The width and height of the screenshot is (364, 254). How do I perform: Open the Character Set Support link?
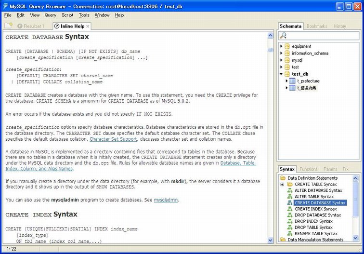pyautogui.click(x=113, y=139)
